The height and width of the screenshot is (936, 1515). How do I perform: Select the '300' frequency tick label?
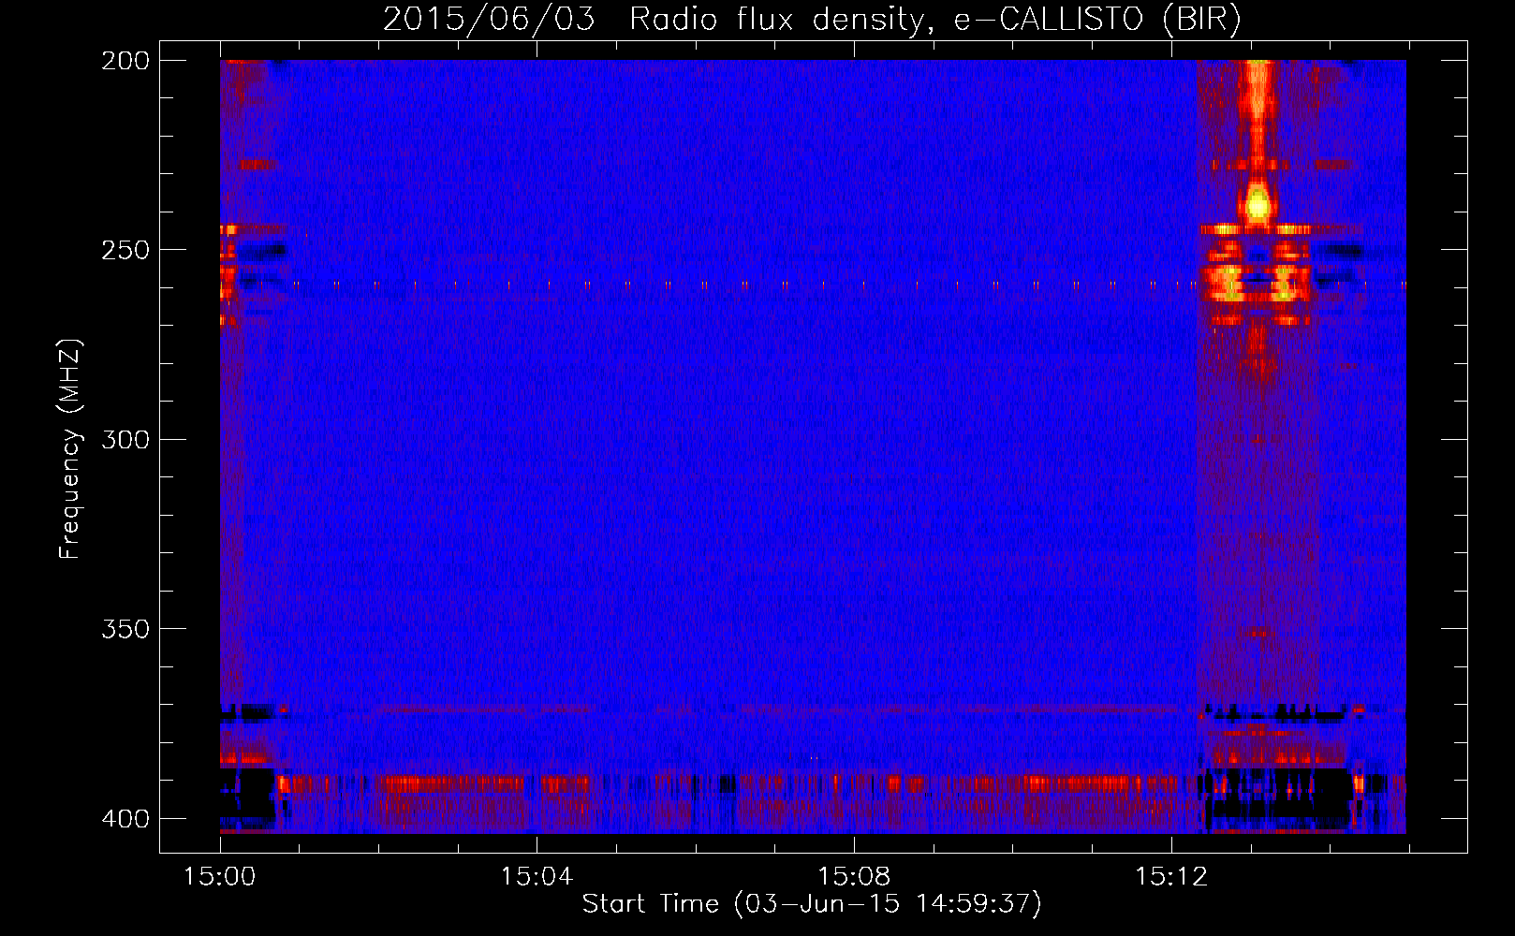125,439
